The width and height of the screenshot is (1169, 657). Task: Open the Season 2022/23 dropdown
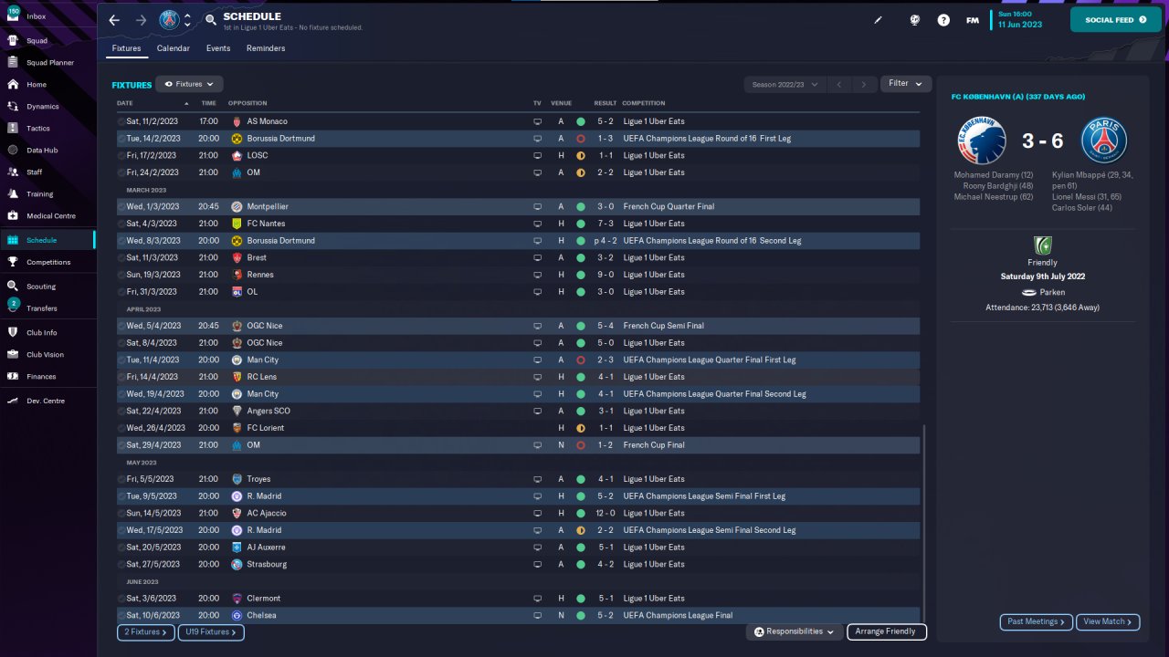785,84
